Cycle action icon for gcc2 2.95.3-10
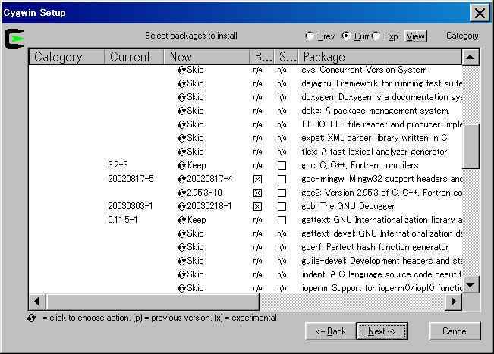The image size is (494, 354). (x=181, y=193)
